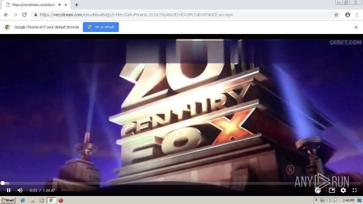Mute the video player volume
This screenshot has height=204, width=363.
pyautogui.click(x=20, y=190)
